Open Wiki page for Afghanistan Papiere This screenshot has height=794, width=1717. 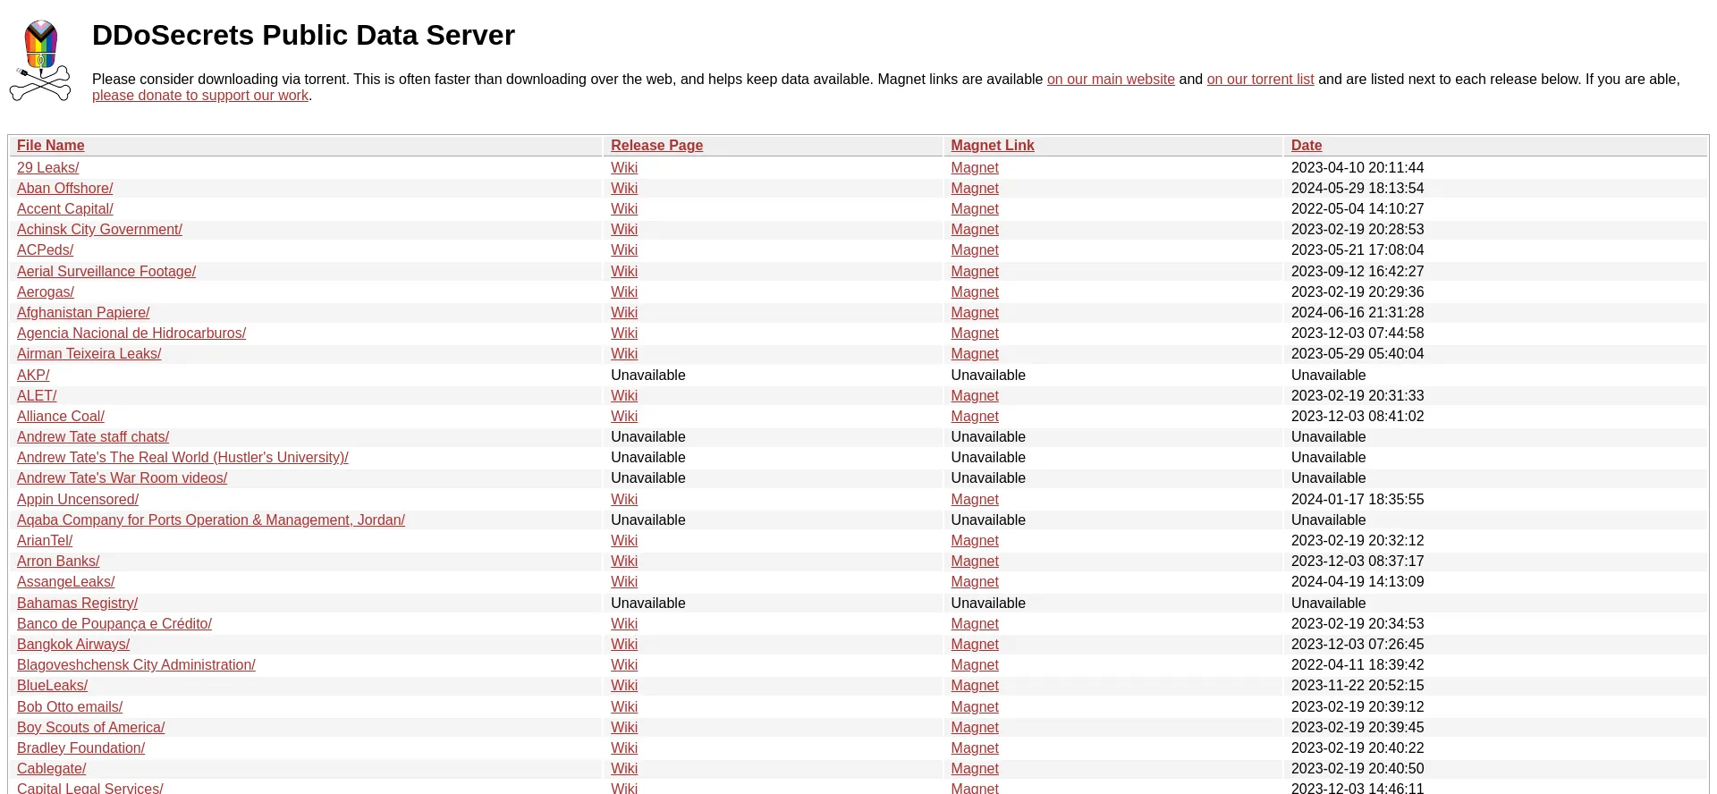pos(624,312)
